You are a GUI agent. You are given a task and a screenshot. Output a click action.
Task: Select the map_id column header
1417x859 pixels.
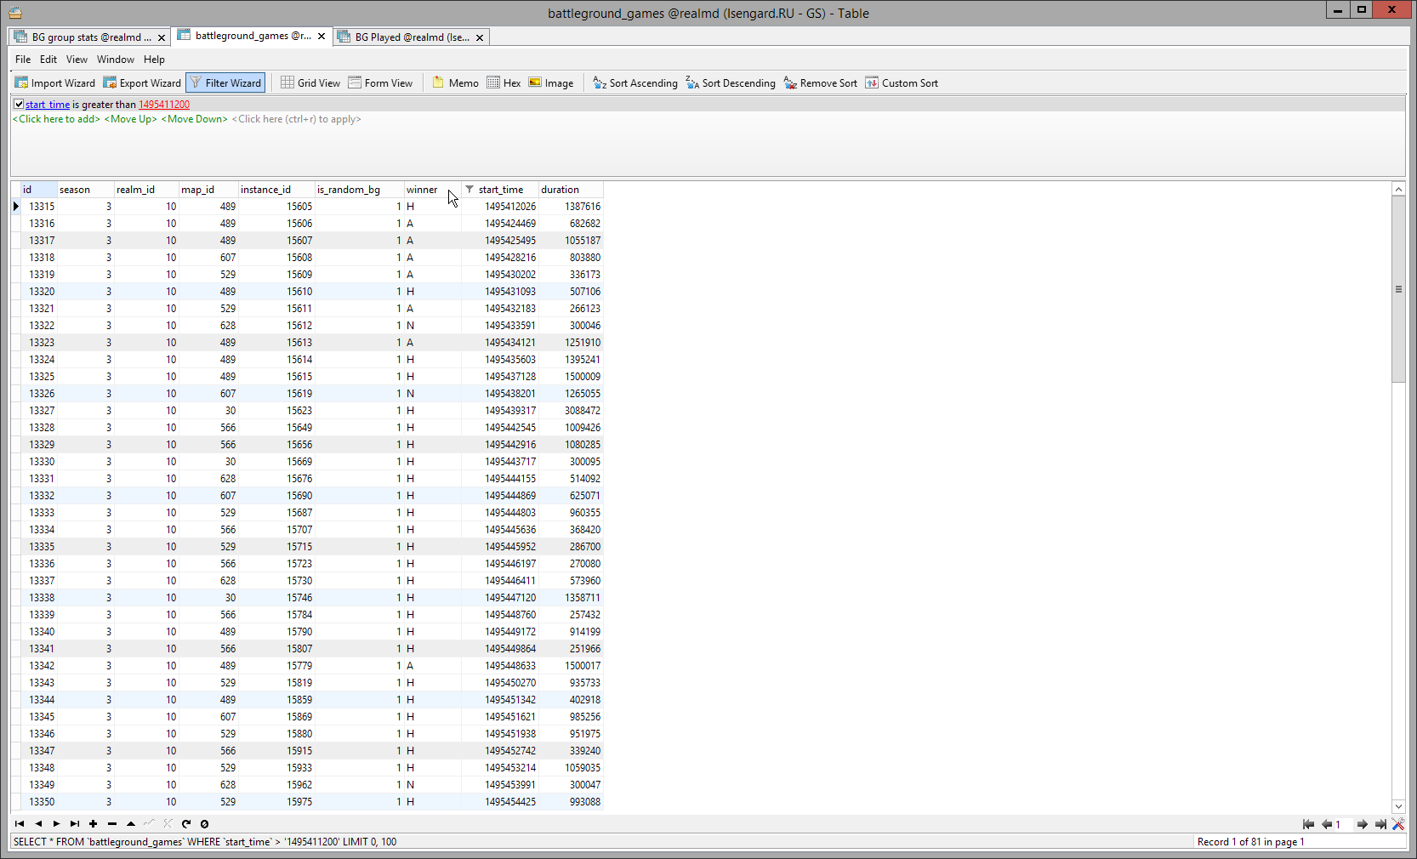[x=208, y=190]
